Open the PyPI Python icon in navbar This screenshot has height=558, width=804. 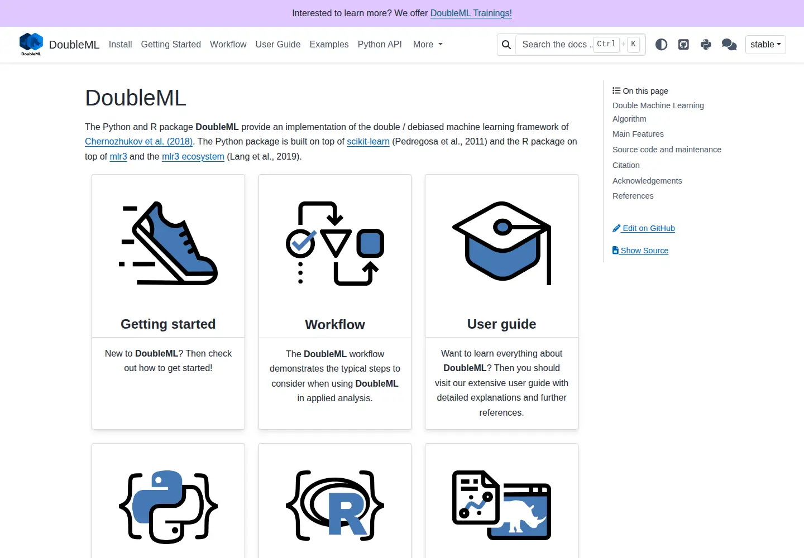(x=706, y=45)
